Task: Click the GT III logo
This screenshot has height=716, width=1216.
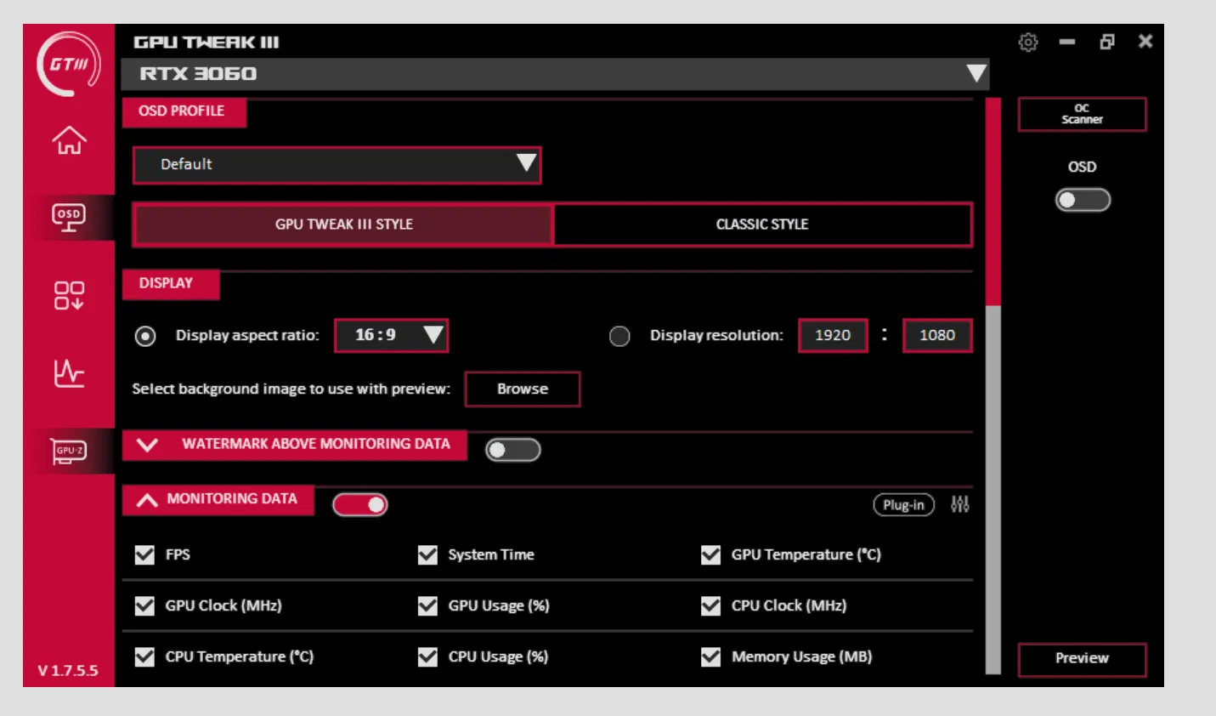Action: coord(69,64)
